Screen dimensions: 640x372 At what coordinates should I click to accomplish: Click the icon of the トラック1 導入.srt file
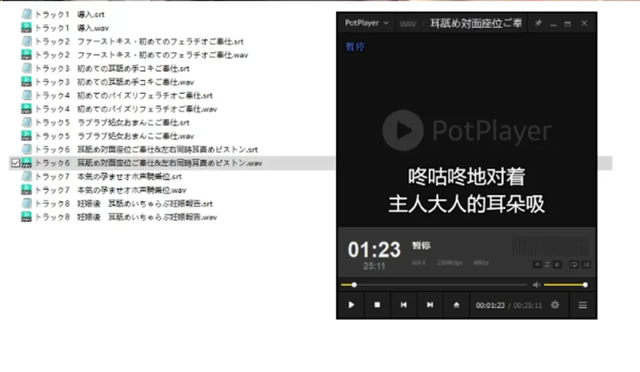click(x=27, y=14)
